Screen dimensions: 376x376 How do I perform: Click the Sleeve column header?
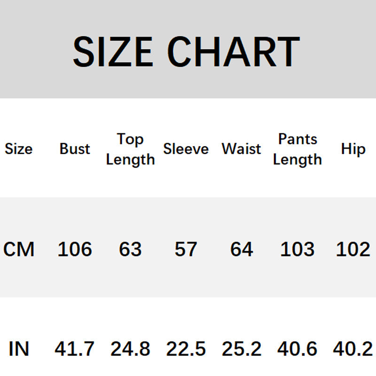[x=186, y=149]
